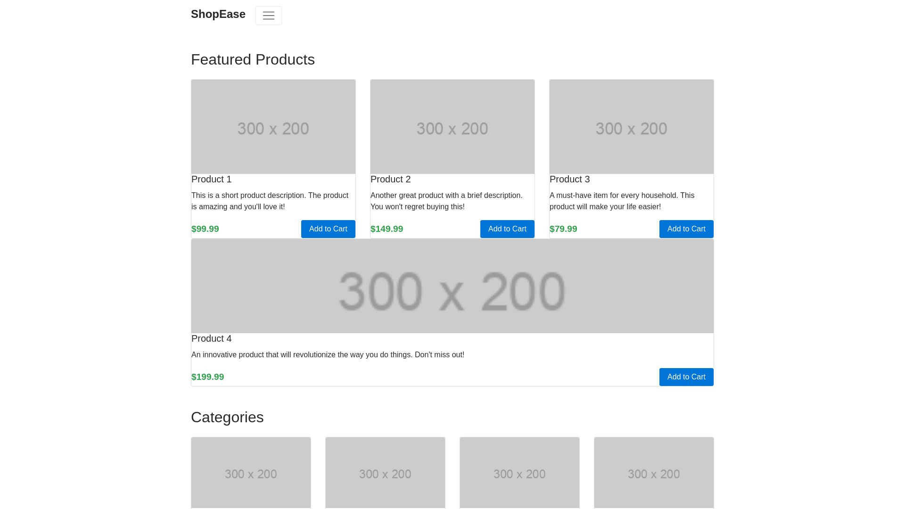This screenshot has height=509, width=905.
Task: Select the Product 4 title
Action: (x=212, y=338)
